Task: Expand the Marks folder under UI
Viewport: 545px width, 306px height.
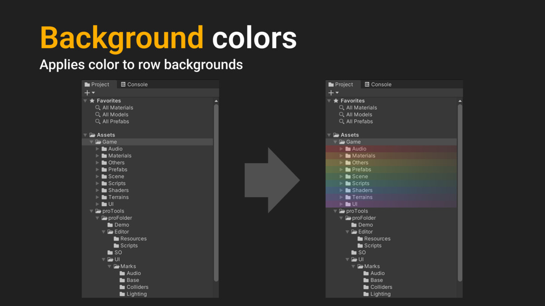Action: (109, 266)
